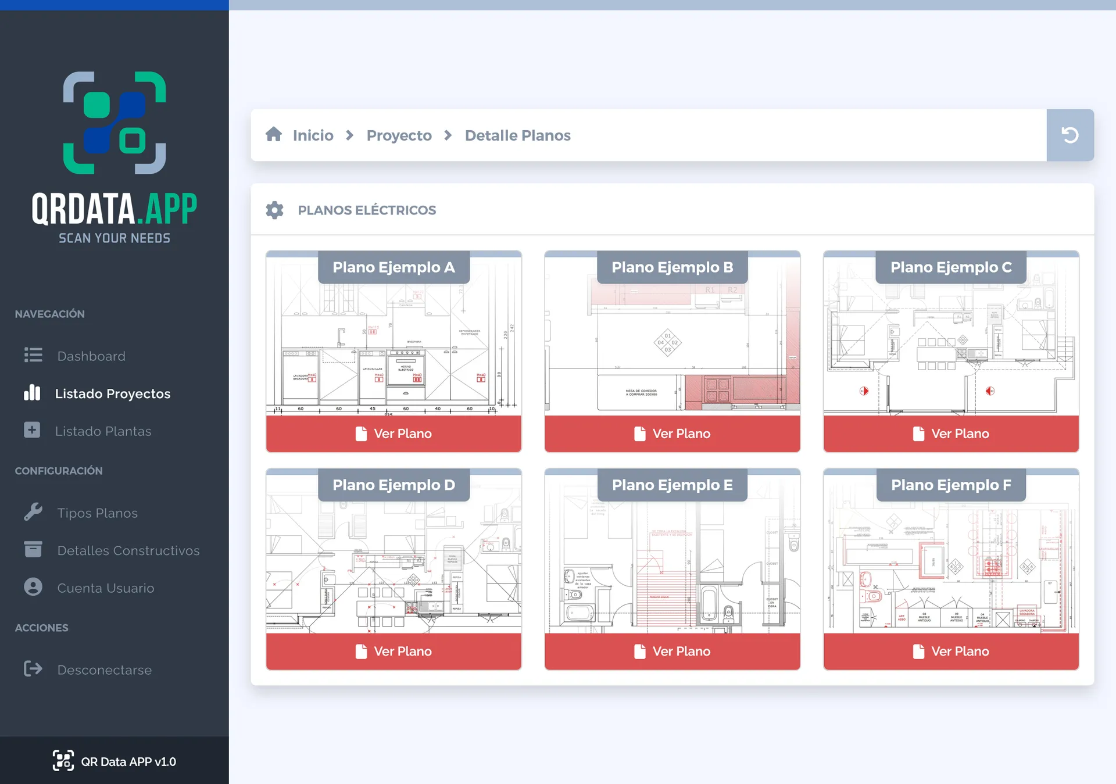Image resolution: width=1116 pixels, height=784 pixels.
Task: Click the refresh arrow icon button
Action: [x=1069, y=135]
